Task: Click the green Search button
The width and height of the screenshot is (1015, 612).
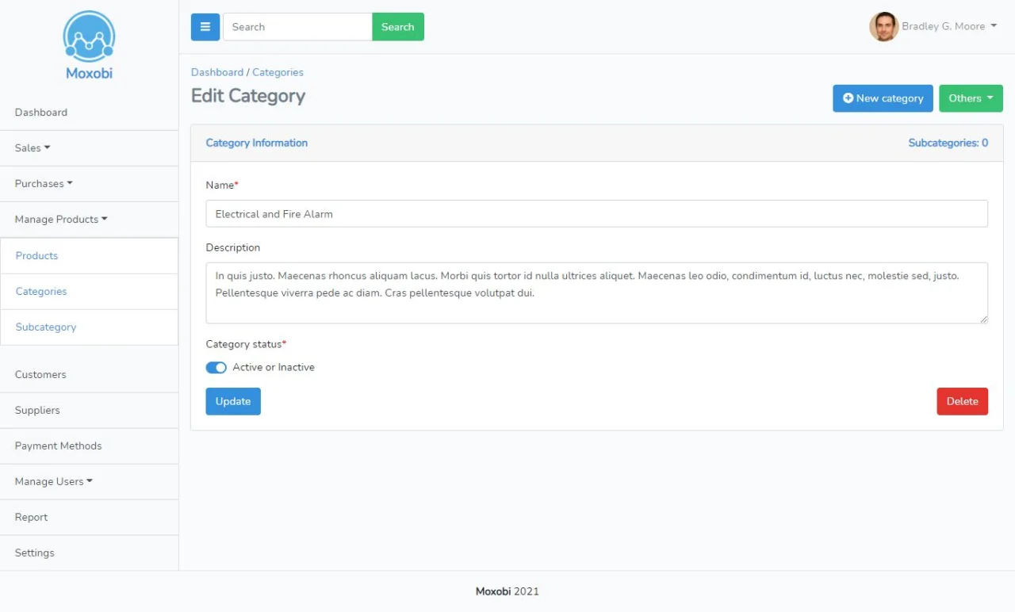Action: 398,27
